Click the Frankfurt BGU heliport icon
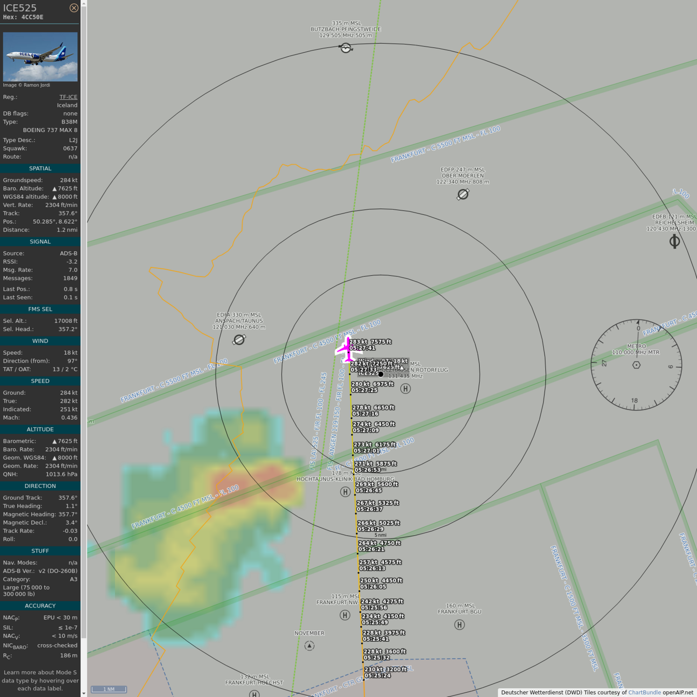Image resolution: width=697 pixels, height=697 pixels. tap(459, 624)
